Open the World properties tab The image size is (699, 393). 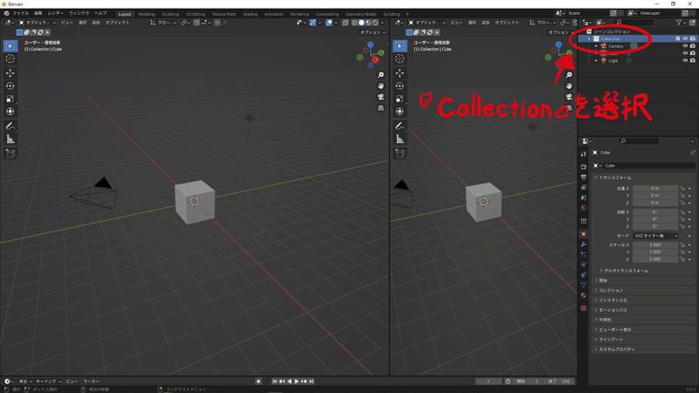[x=584, y=208]
